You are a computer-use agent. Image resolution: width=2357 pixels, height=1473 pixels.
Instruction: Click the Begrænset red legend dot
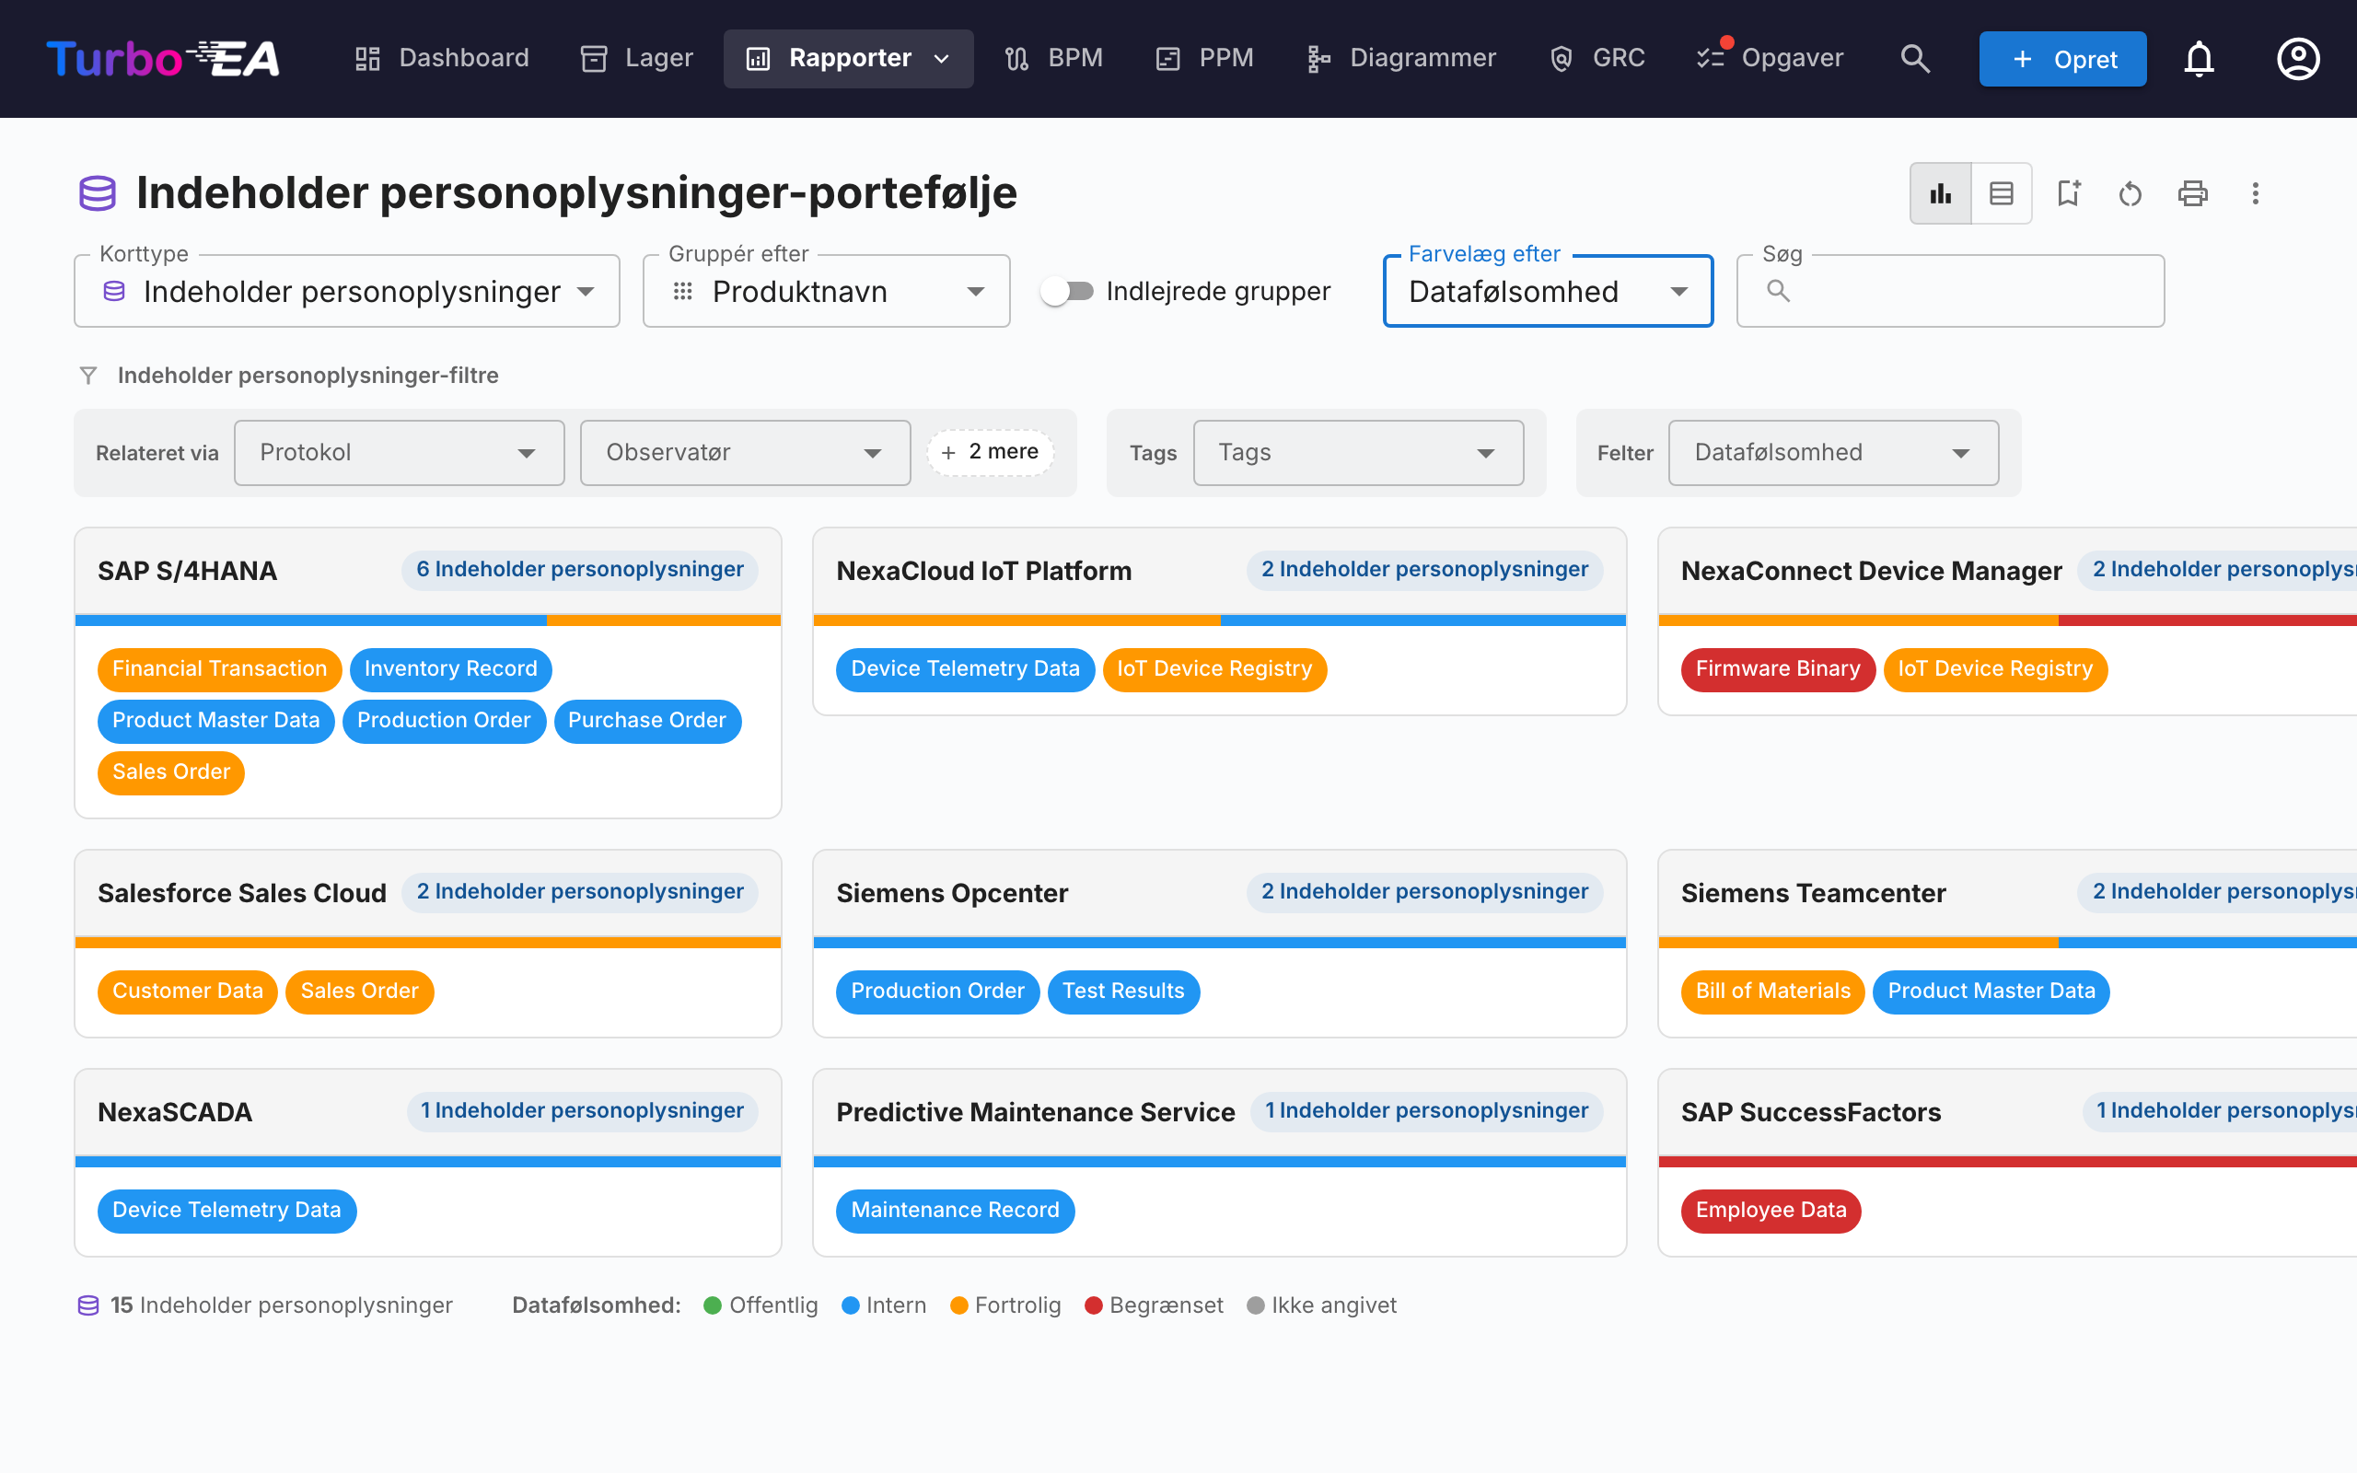pos(1093,1305)
